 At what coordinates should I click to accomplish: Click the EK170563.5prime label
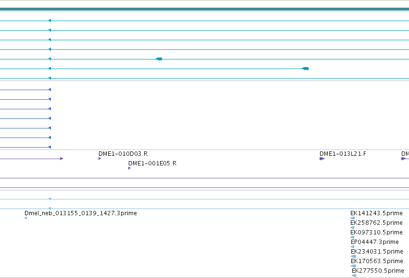(377, 261)
